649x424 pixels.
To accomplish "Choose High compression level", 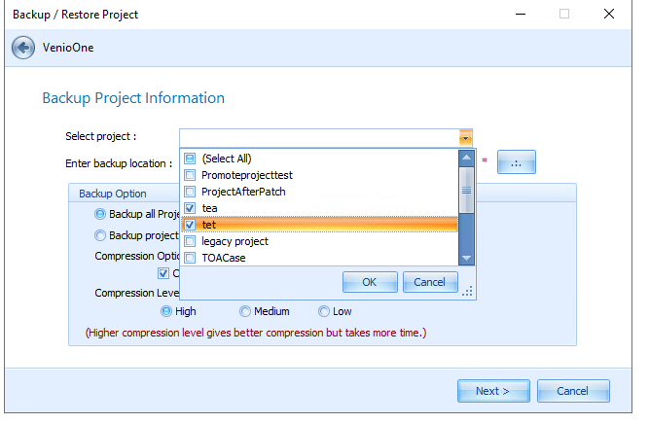I will click(x=166, y=311).
